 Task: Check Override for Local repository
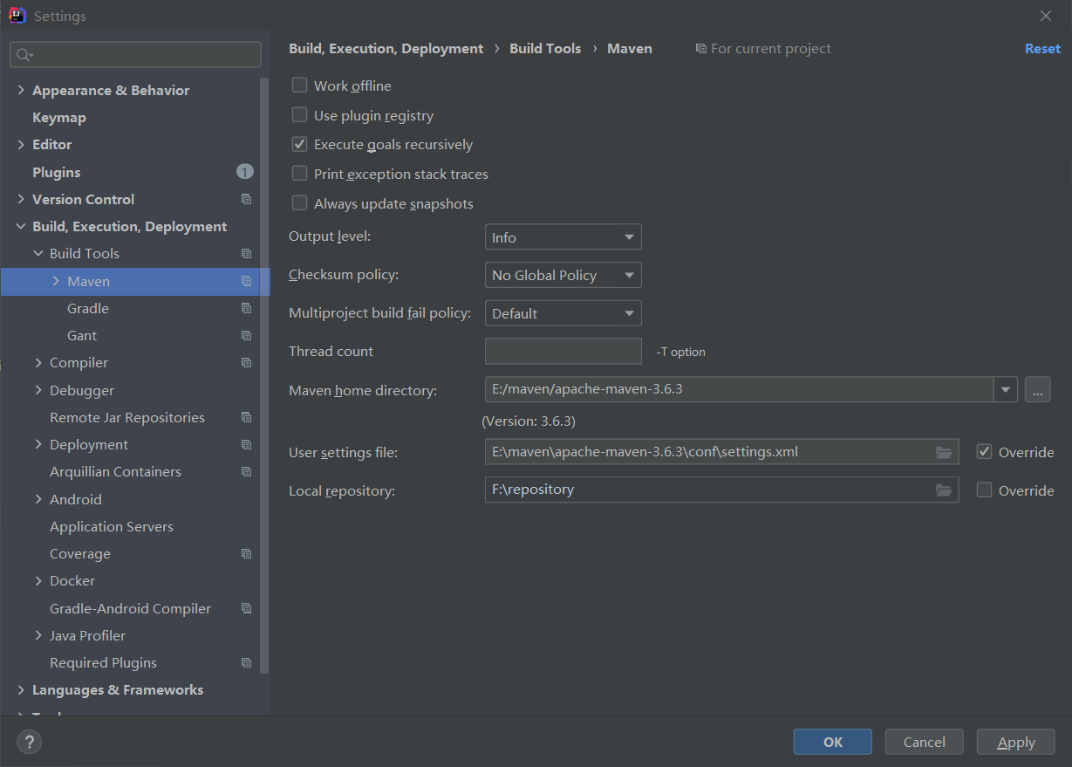(x=985, y=490)
